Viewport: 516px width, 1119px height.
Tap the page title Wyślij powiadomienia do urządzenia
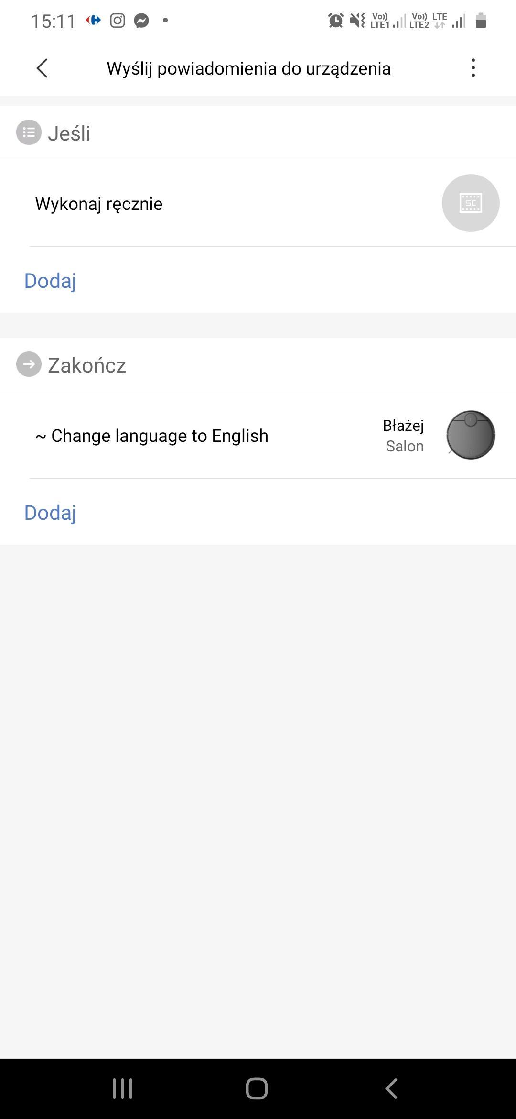248,68
